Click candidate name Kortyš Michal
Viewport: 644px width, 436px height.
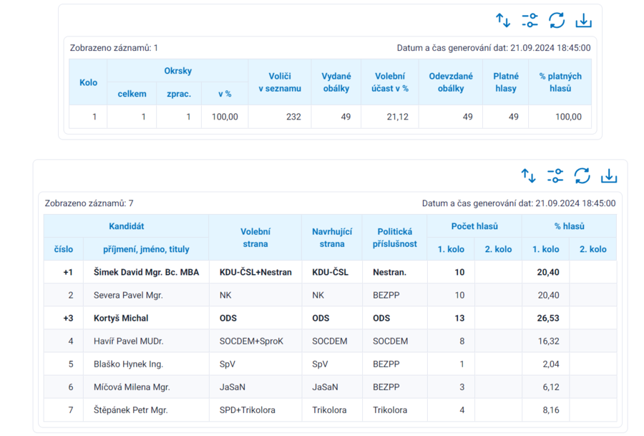coord(121,318)
